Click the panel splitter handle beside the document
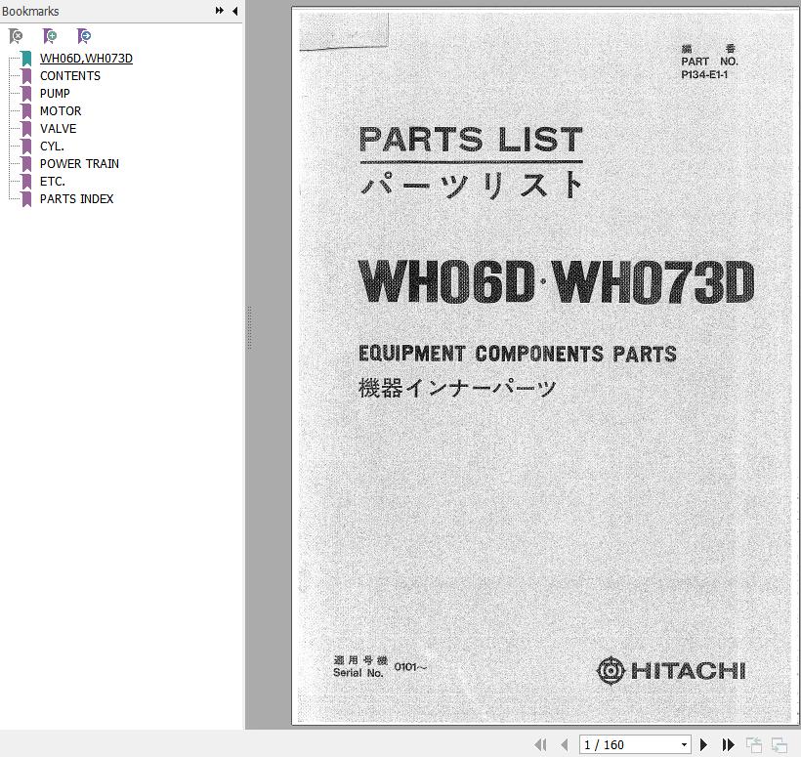This screenshot has height=757, width=801. [x=249, y=327]
